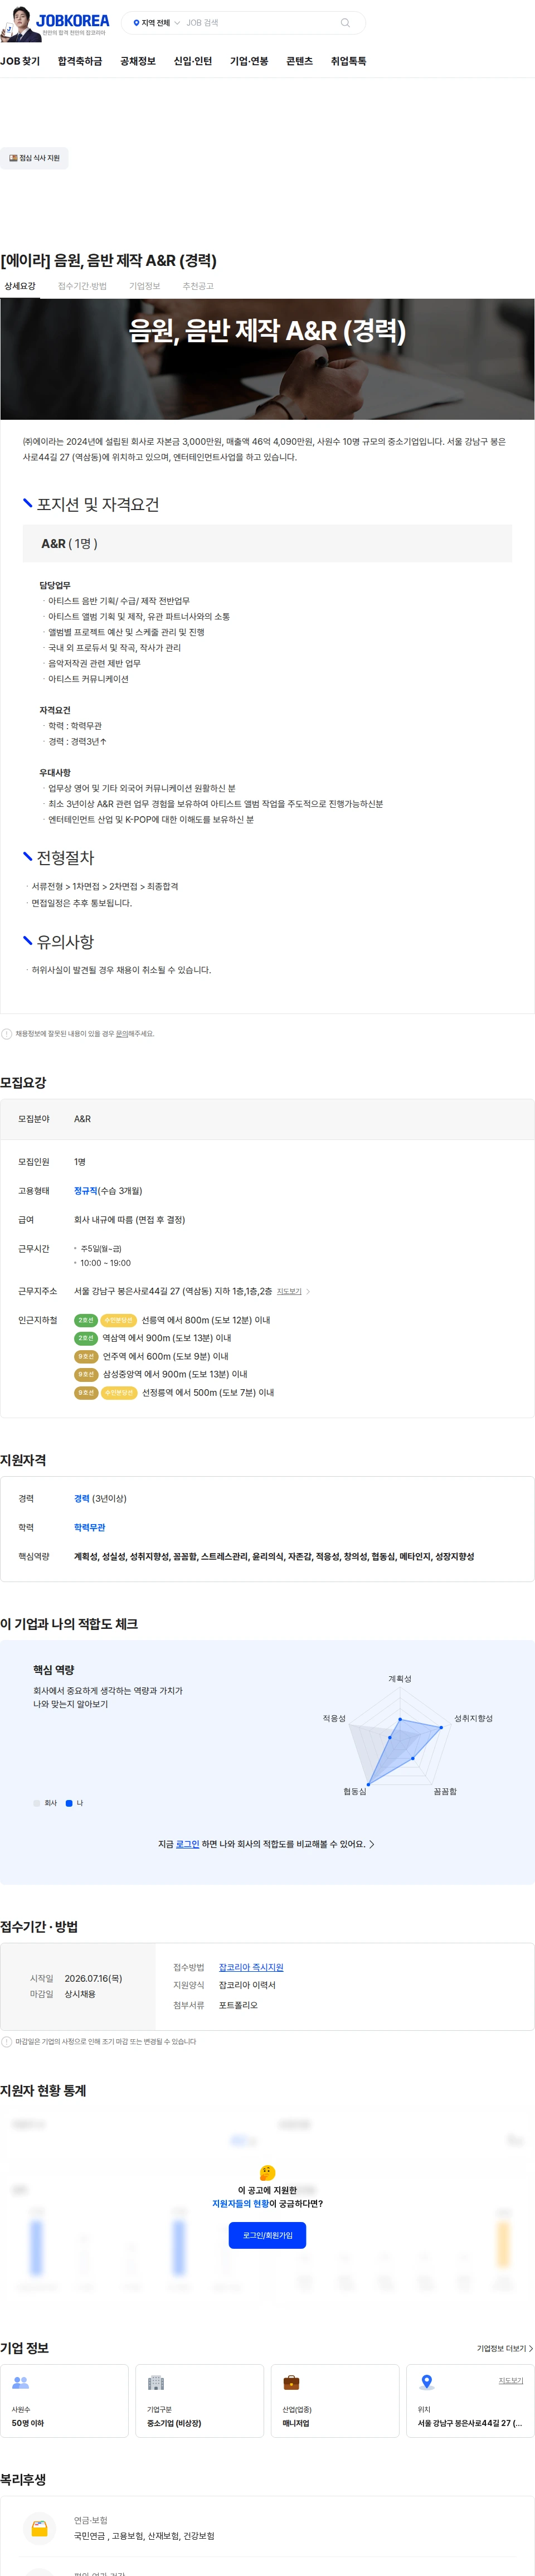Click the 9호선 badge for 선정릉역
Image resolution: width=535 pixels, height=2576 pixels.
(86, 1392)
